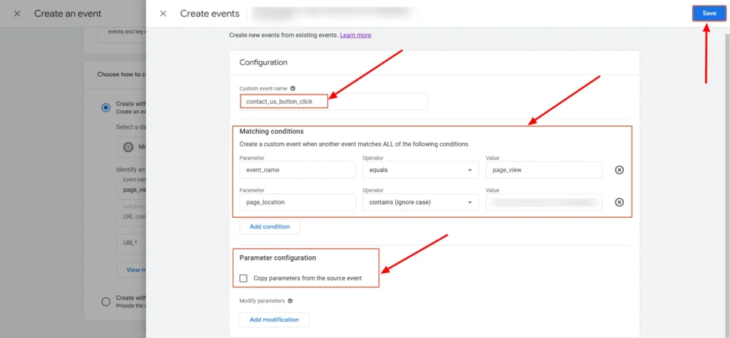Open the Learn more link
730x338 pixels.
pyautogui.click(x=355, y=35)
